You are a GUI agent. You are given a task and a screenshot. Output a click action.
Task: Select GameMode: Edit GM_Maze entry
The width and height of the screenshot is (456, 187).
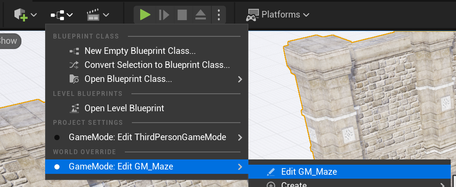coord(147,167)
